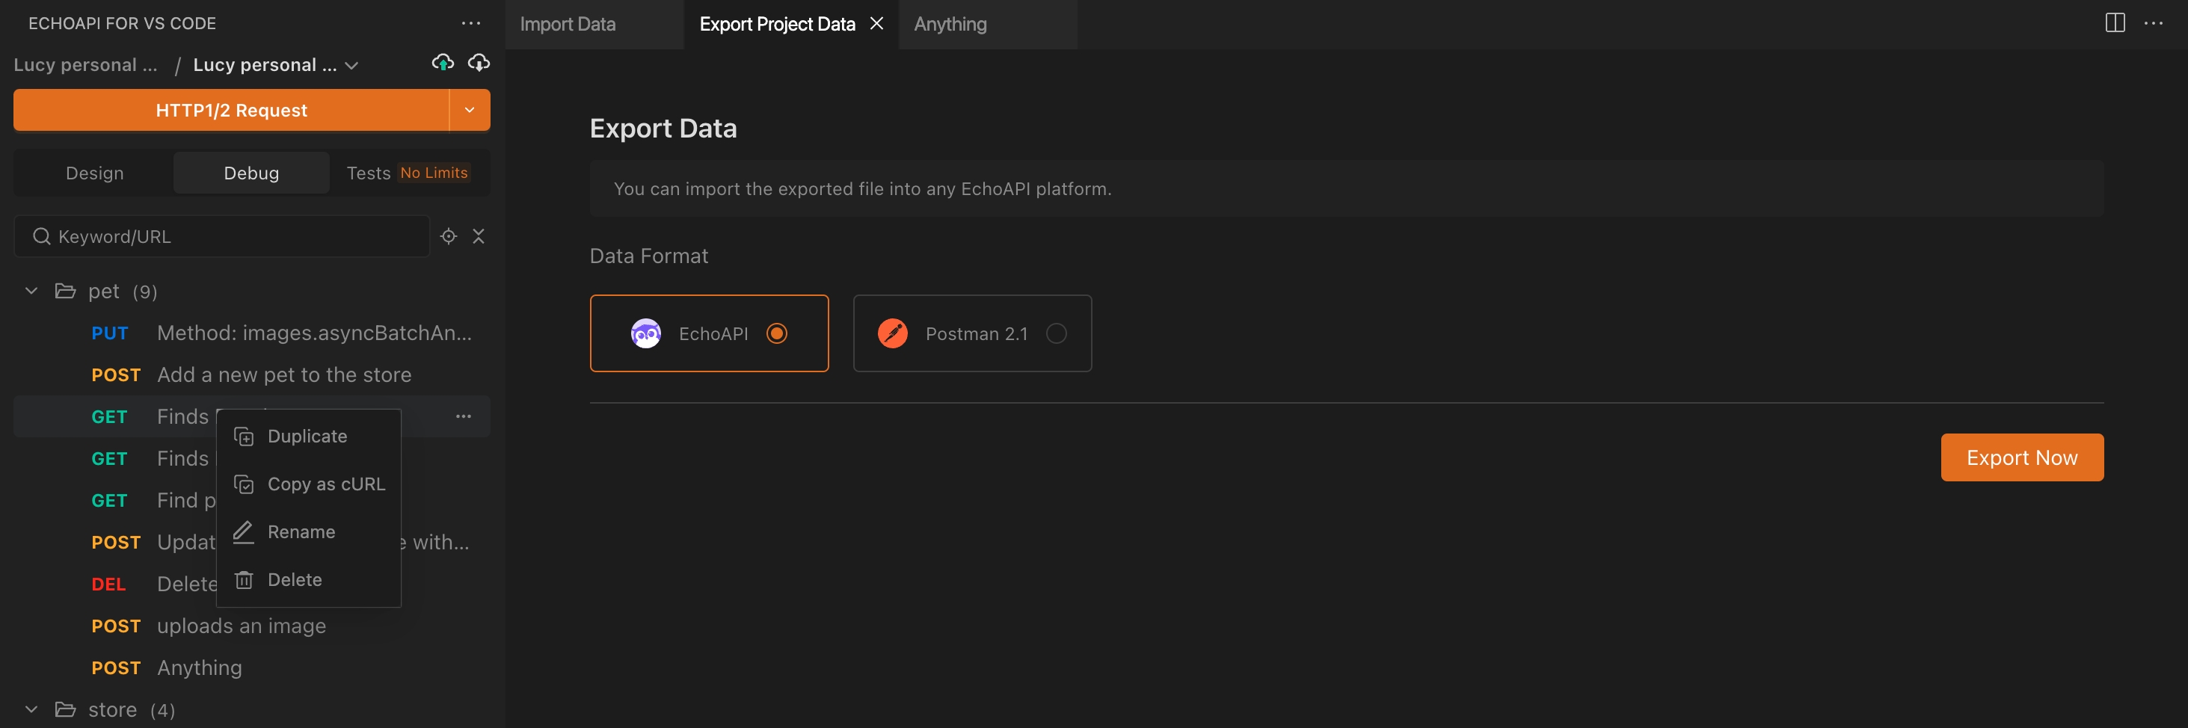The image size is (2188, 728).
Task: Click the locate current request target icon
Action: point(449,236)
